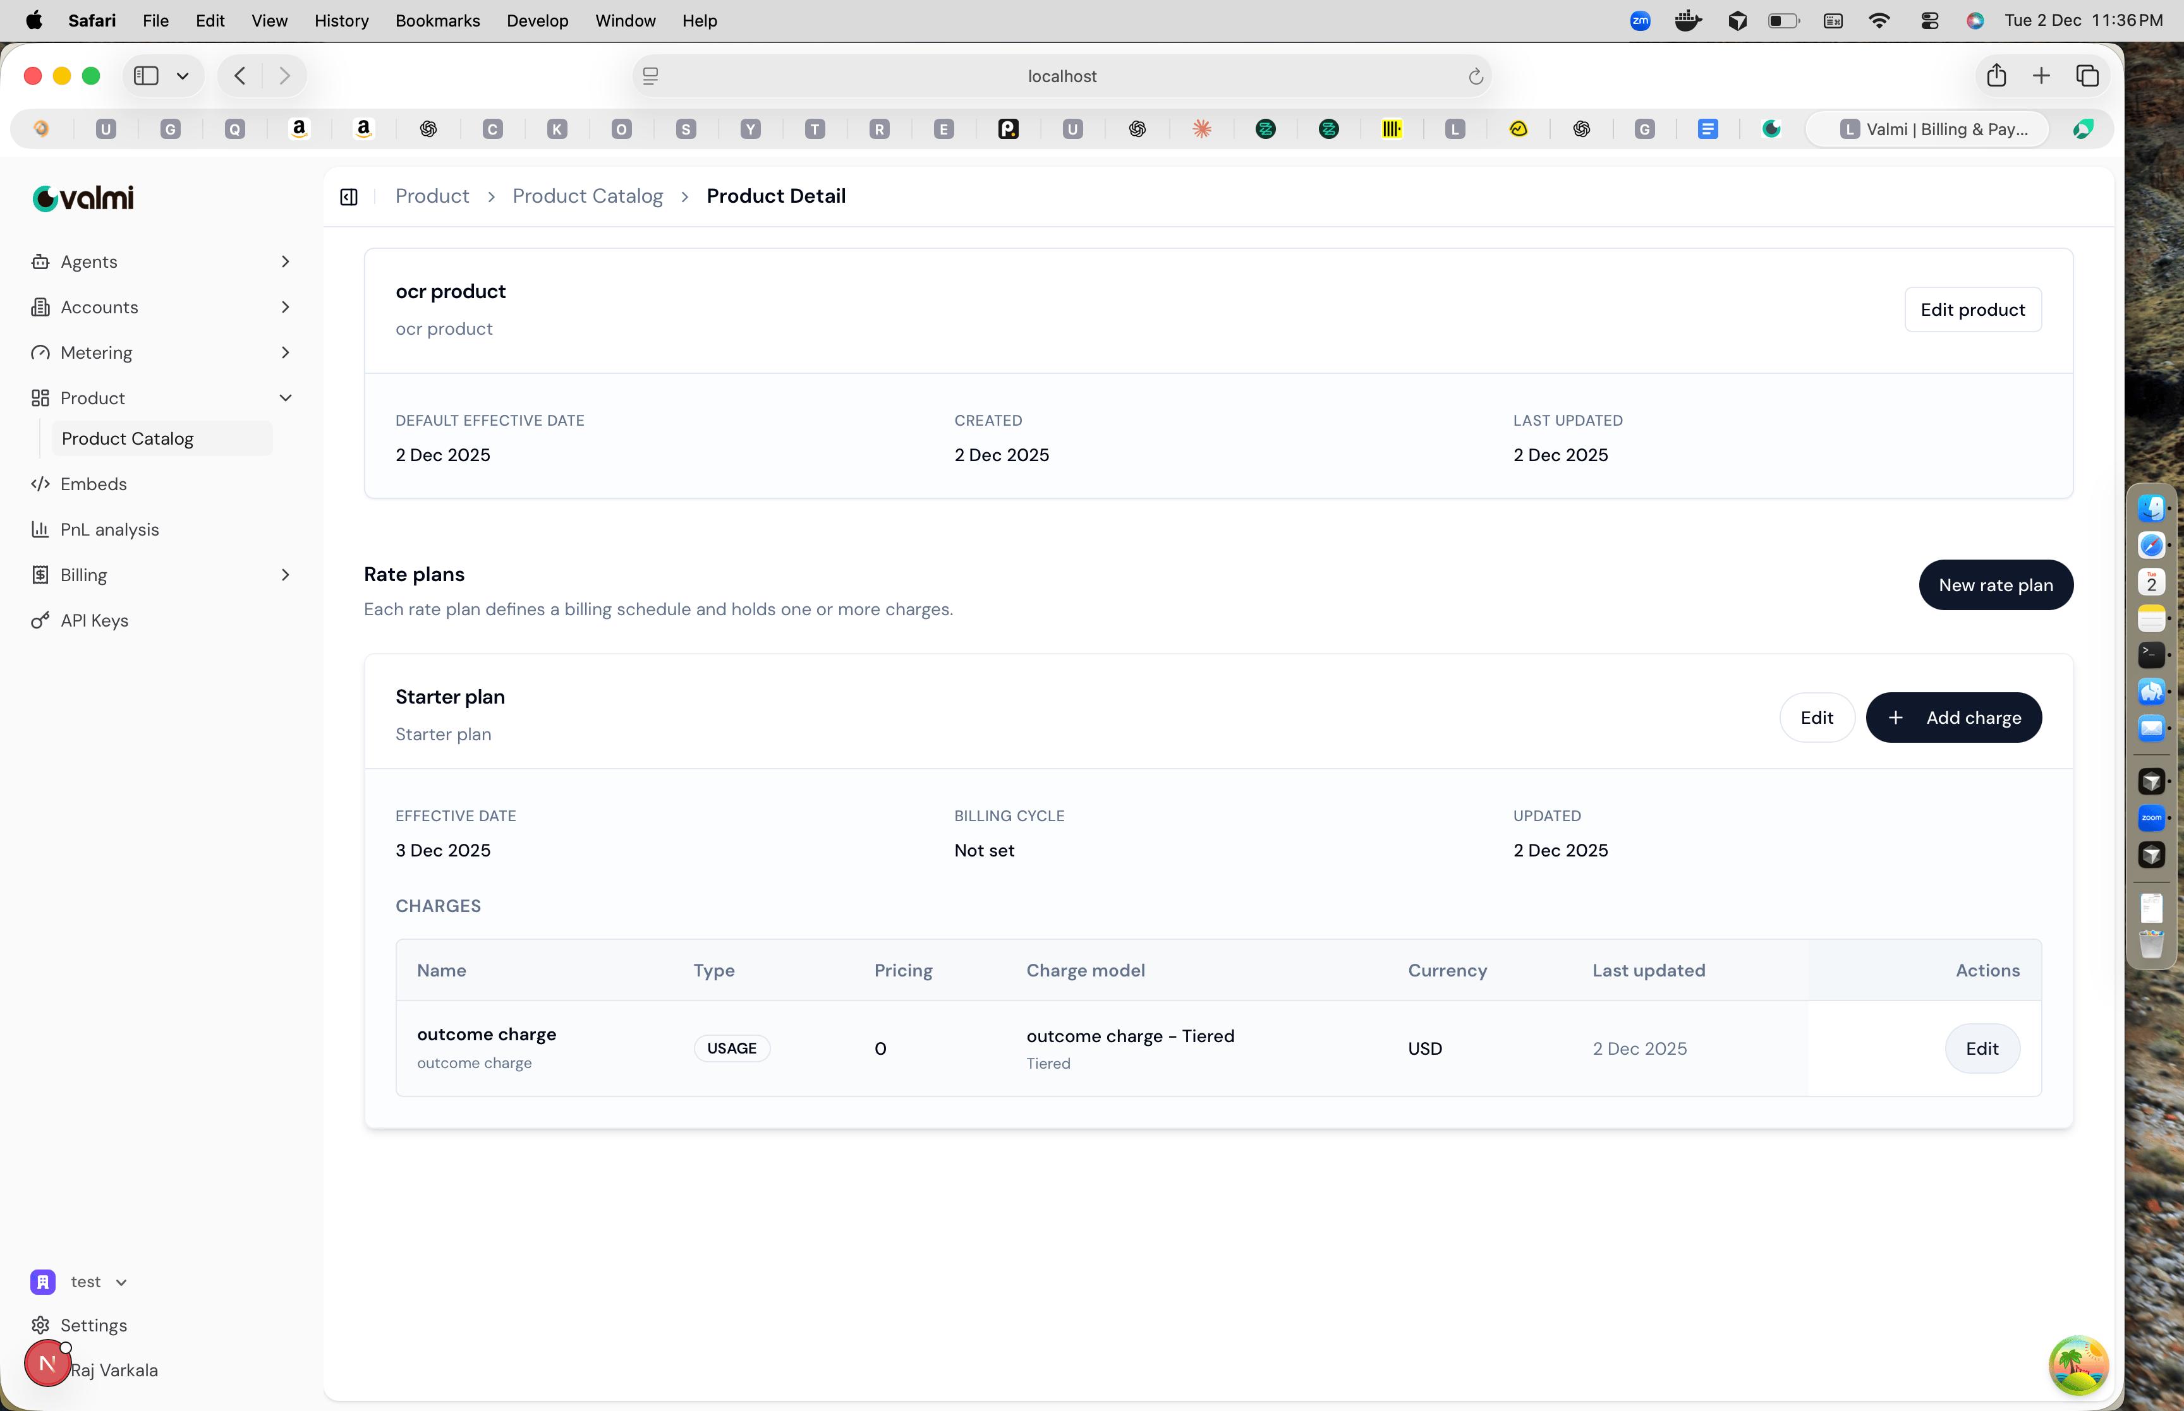Click the Agents robot icon in sidebar
2184x1411 pixels.
(x=40, y=262)
